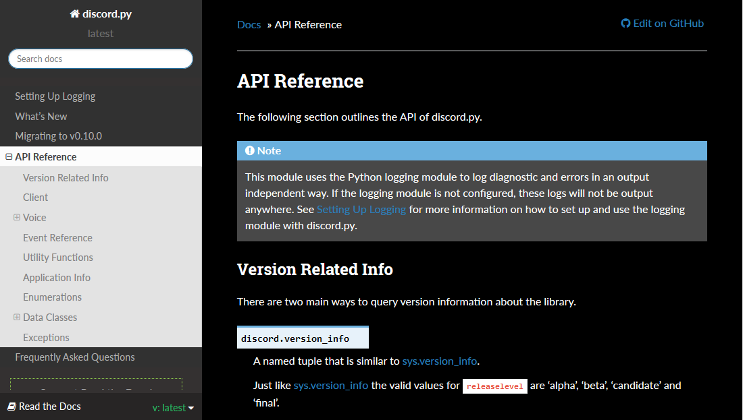Viewport: 743px width, 420px height.
Task: Select Event Reference in the sidebar
Action: coord(57,237)
